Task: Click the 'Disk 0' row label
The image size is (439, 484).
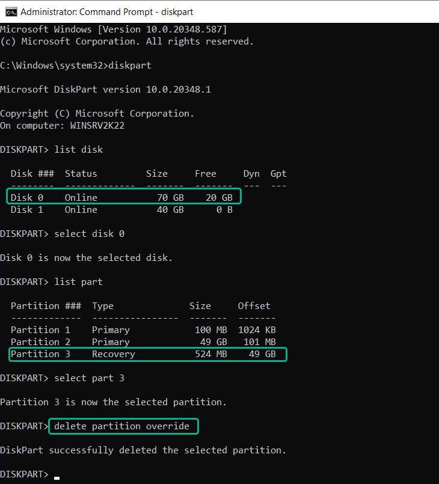Action: click(x=27, y=198)
